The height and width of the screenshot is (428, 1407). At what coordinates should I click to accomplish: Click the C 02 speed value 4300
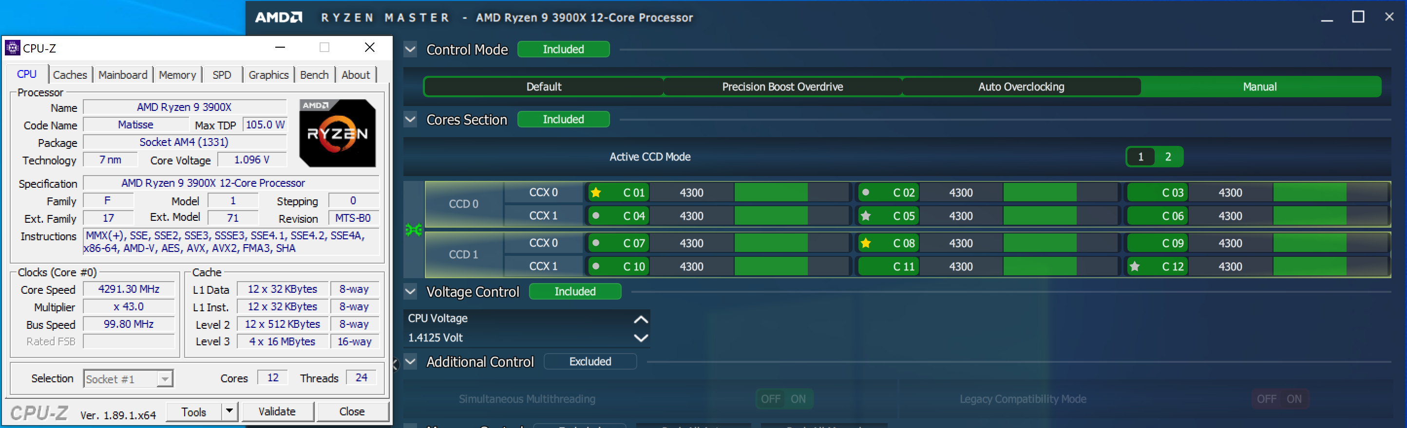pos(961,193)
